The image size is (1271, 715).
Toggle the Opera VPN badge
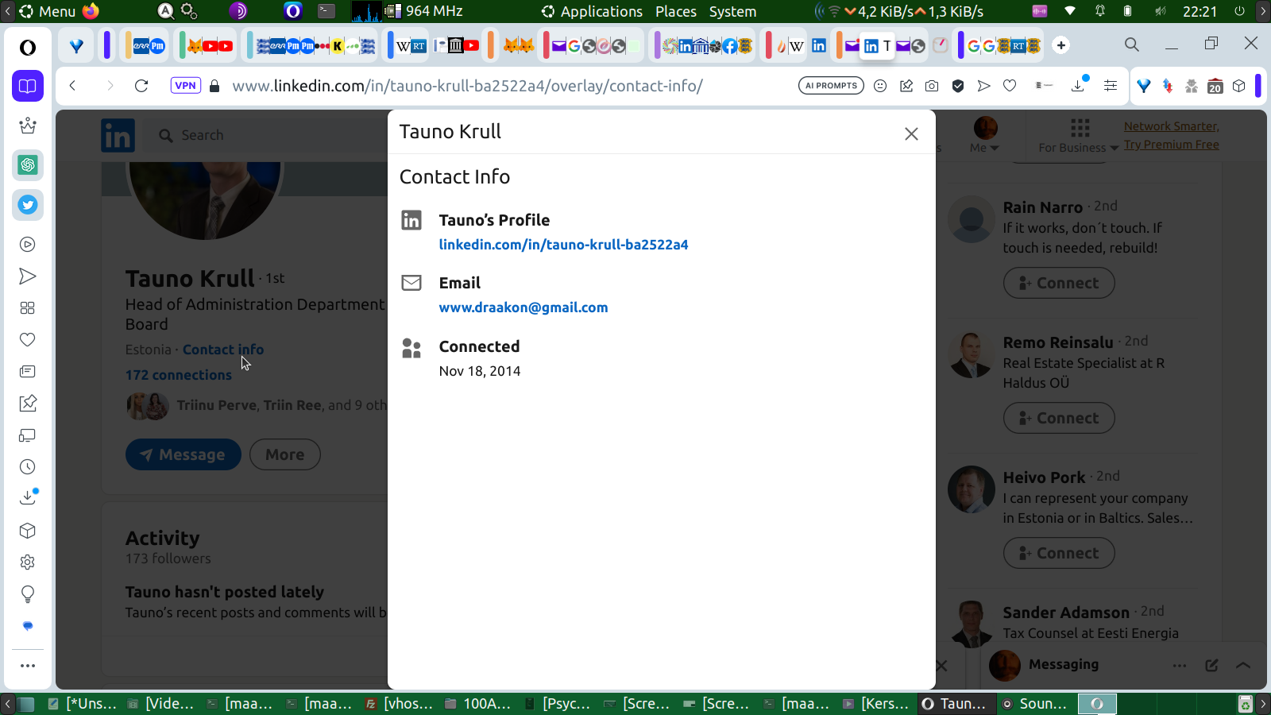point(186,86)
